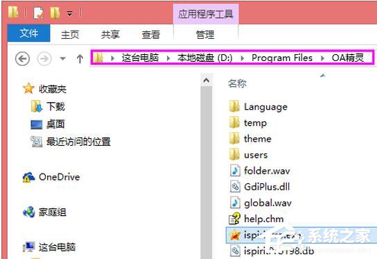
Task: Select the global.wav file
Action: (268, 203)
